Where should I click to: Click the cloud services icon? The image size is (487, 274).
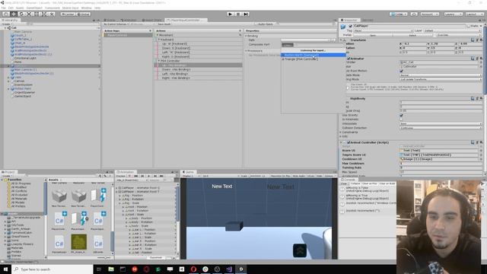[x=414, y=14]
